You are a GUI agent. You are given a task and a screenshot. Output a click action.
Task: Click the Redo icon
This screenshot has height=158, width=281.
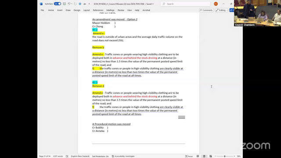pyautogui.click(x=75, y=4)
